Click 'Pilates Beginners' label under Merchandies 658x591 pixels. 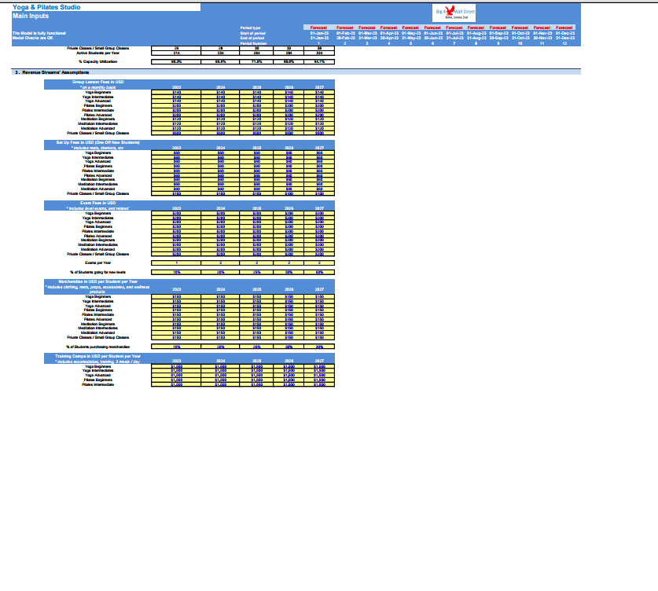pyautogui.click(x=97, y=310)
